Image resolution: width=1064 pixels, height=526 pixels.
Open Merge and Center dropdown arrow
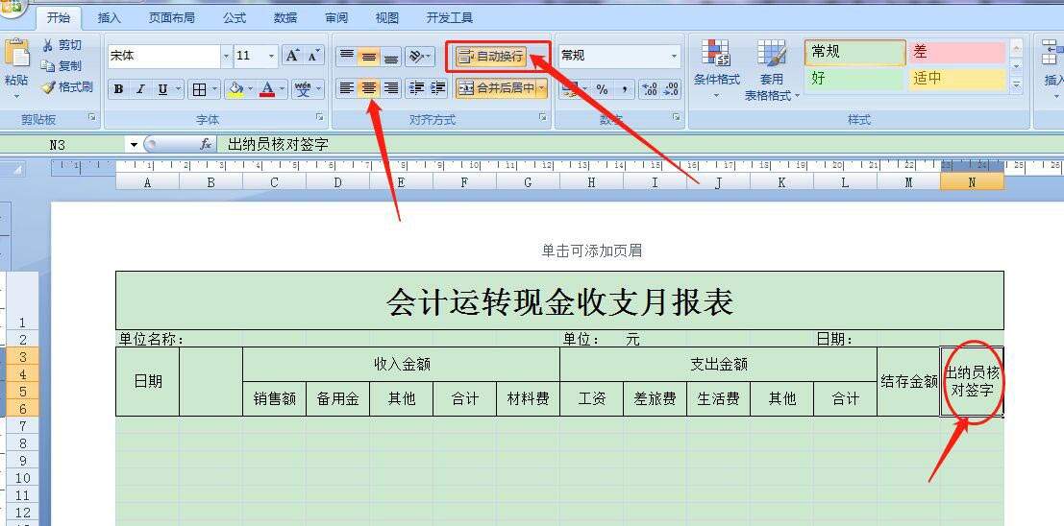(542, 88)
